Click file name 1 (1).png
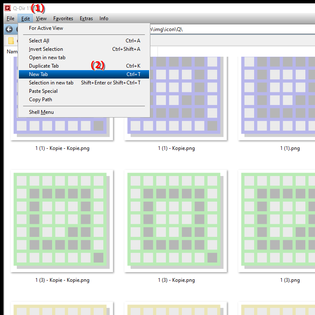Viewport: 315px width, 315px height. coord(290,148)
